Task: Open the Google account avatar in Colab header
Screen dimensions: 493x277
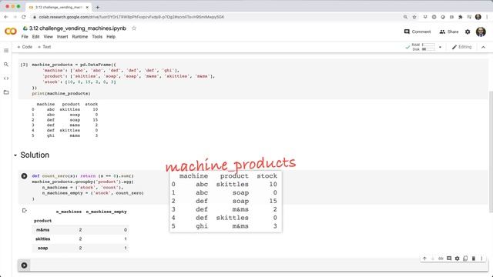Action: (481, 32)
